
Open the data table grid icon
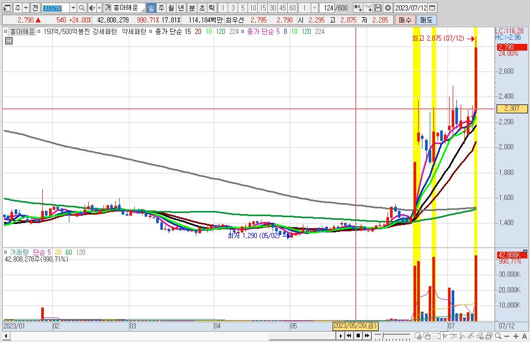pyautogui.click(x=9, y=41)
